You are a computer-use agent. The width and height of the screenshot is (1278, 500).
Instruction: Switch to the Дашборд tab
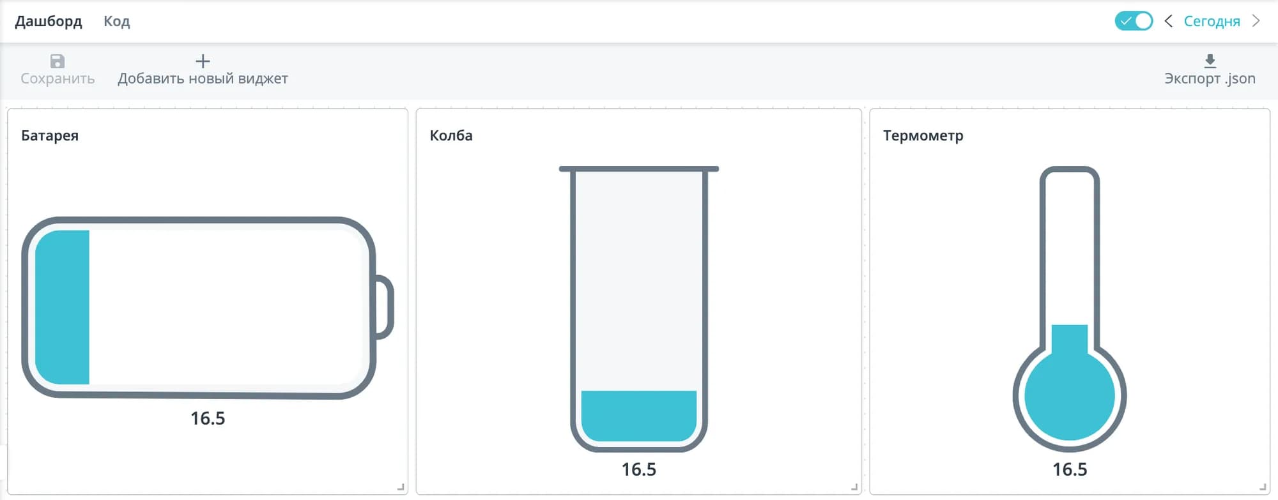coord(49,22)
